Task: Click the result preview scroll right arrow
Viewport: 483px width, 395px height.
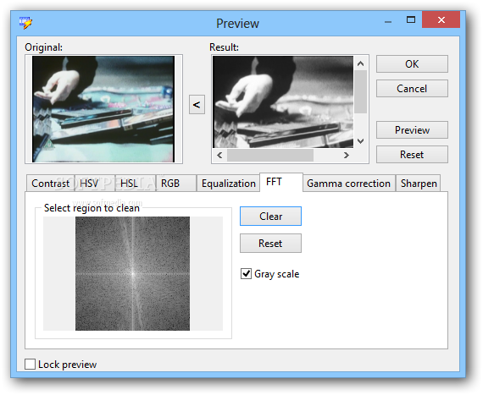Action: [347, 155]
